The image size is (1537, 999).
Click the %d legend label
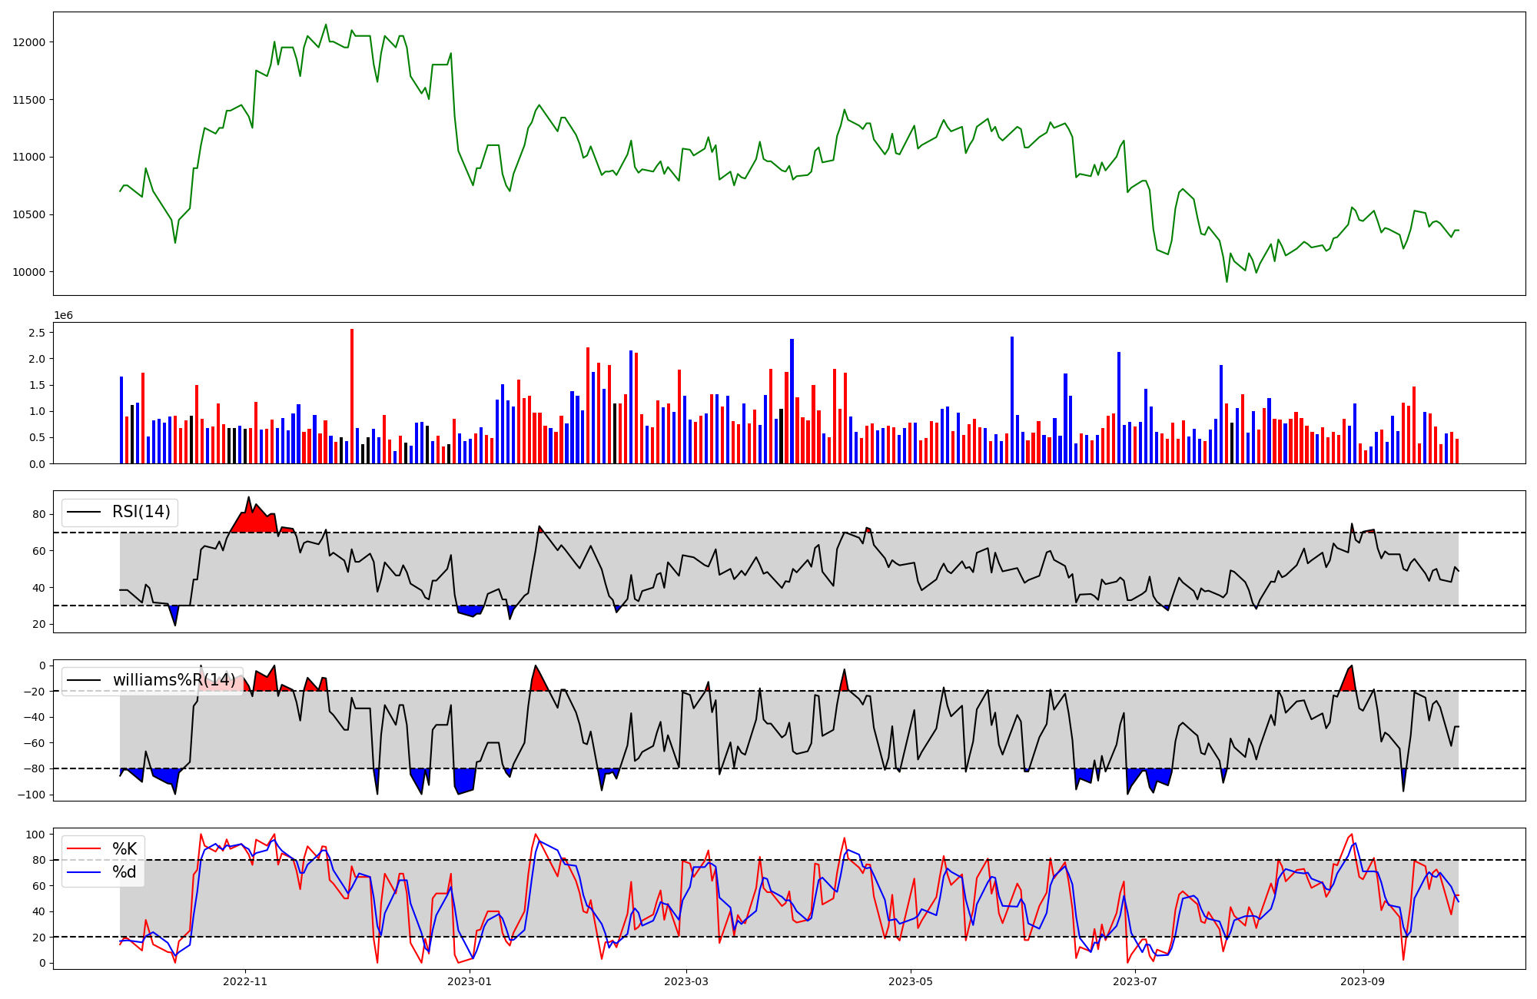click(124, 872)
